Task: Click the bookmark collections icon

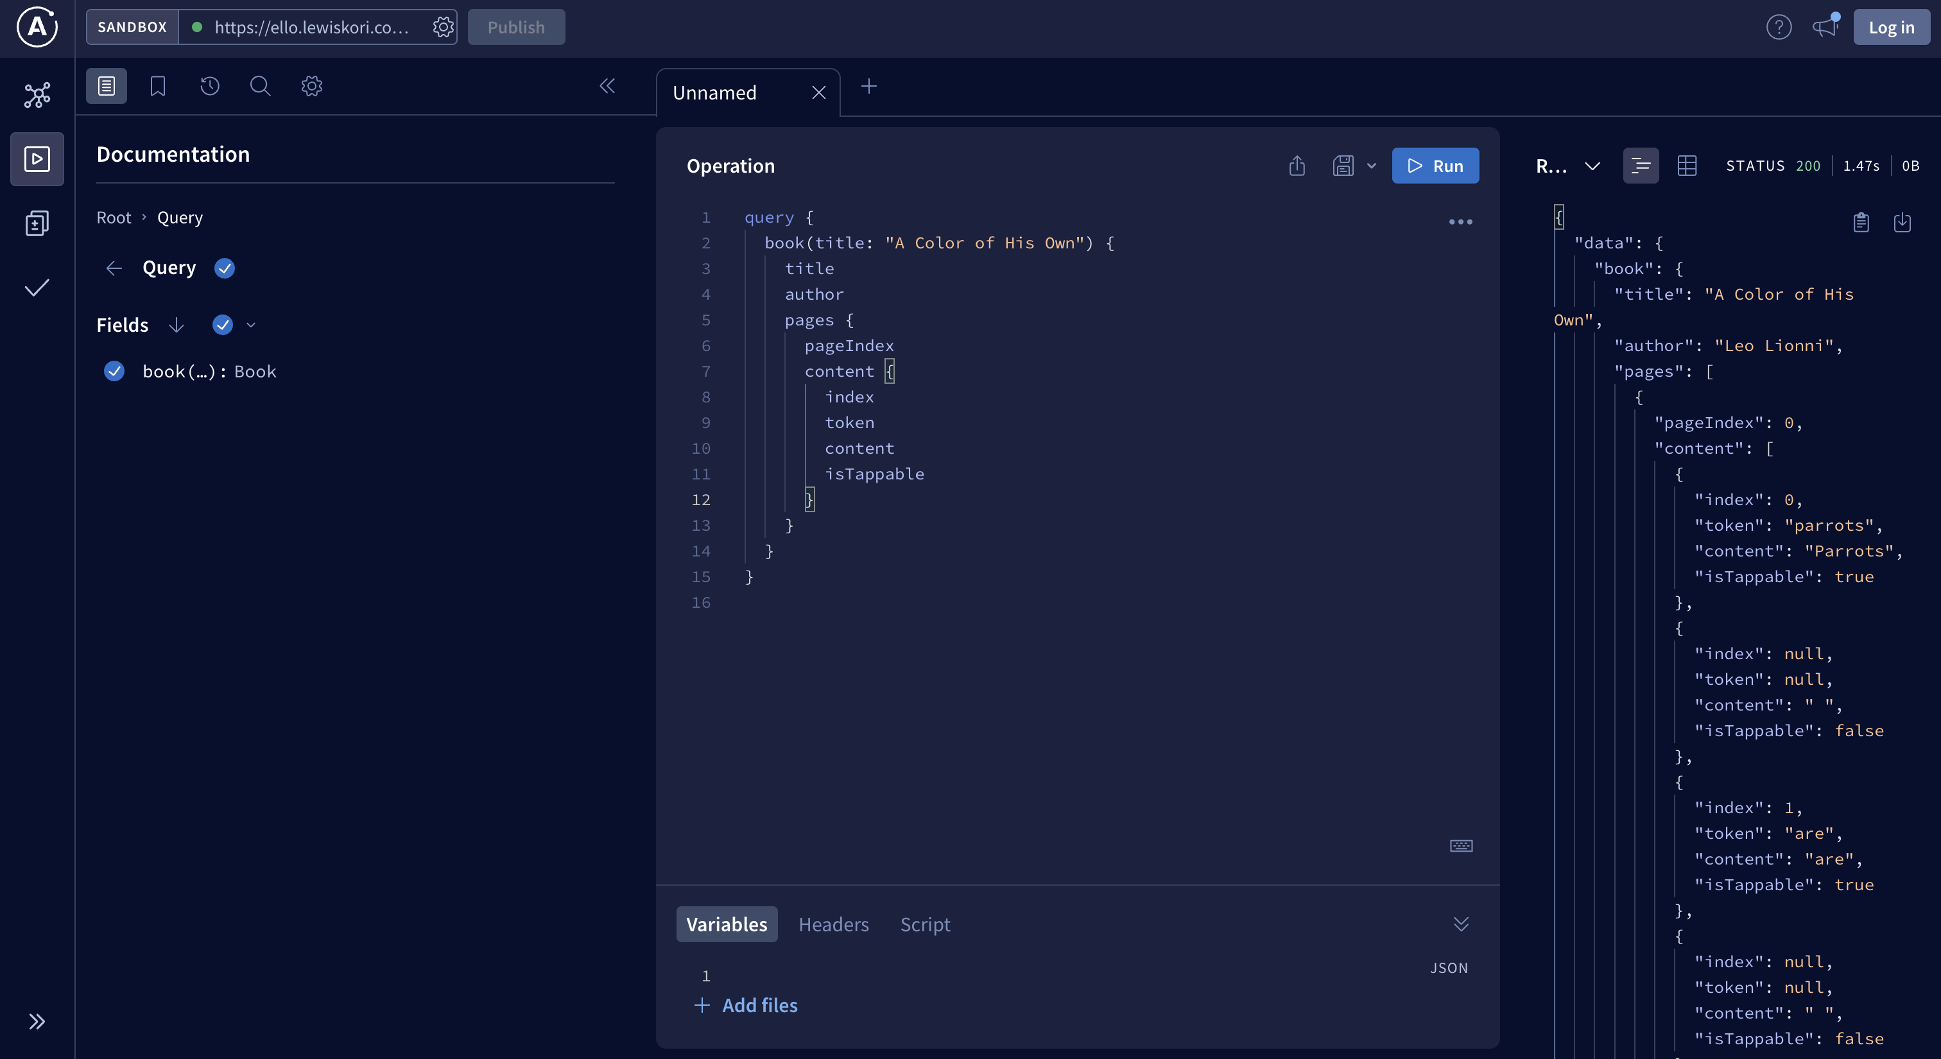Action: point(157,86)
